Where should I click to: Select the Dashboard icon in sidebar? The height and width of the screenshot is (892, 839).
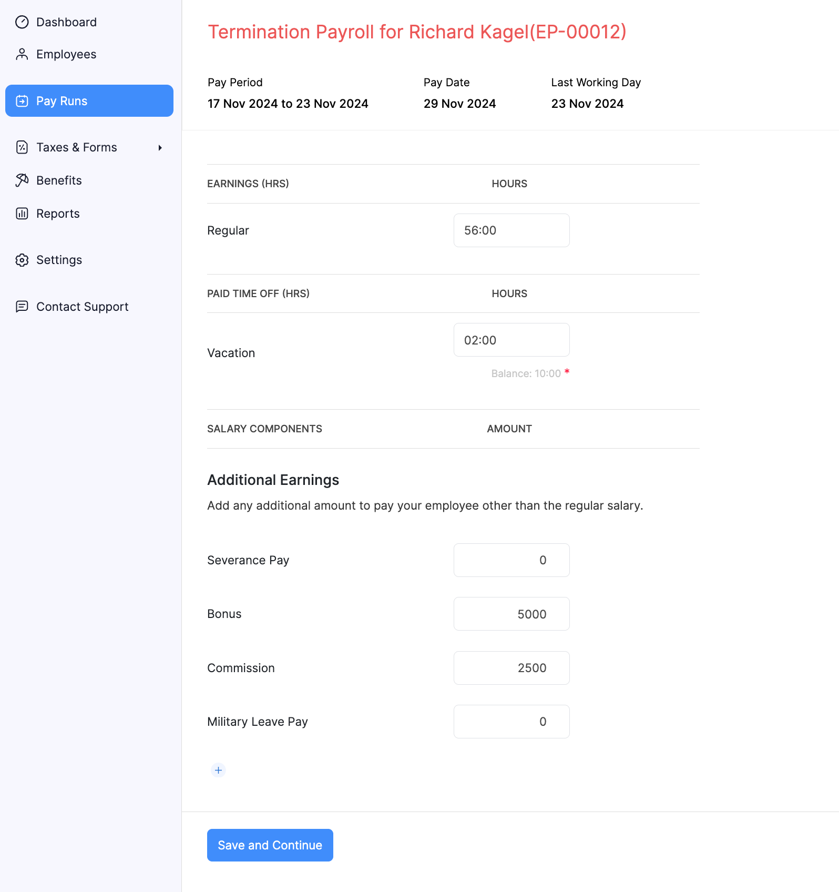(22, 22)
